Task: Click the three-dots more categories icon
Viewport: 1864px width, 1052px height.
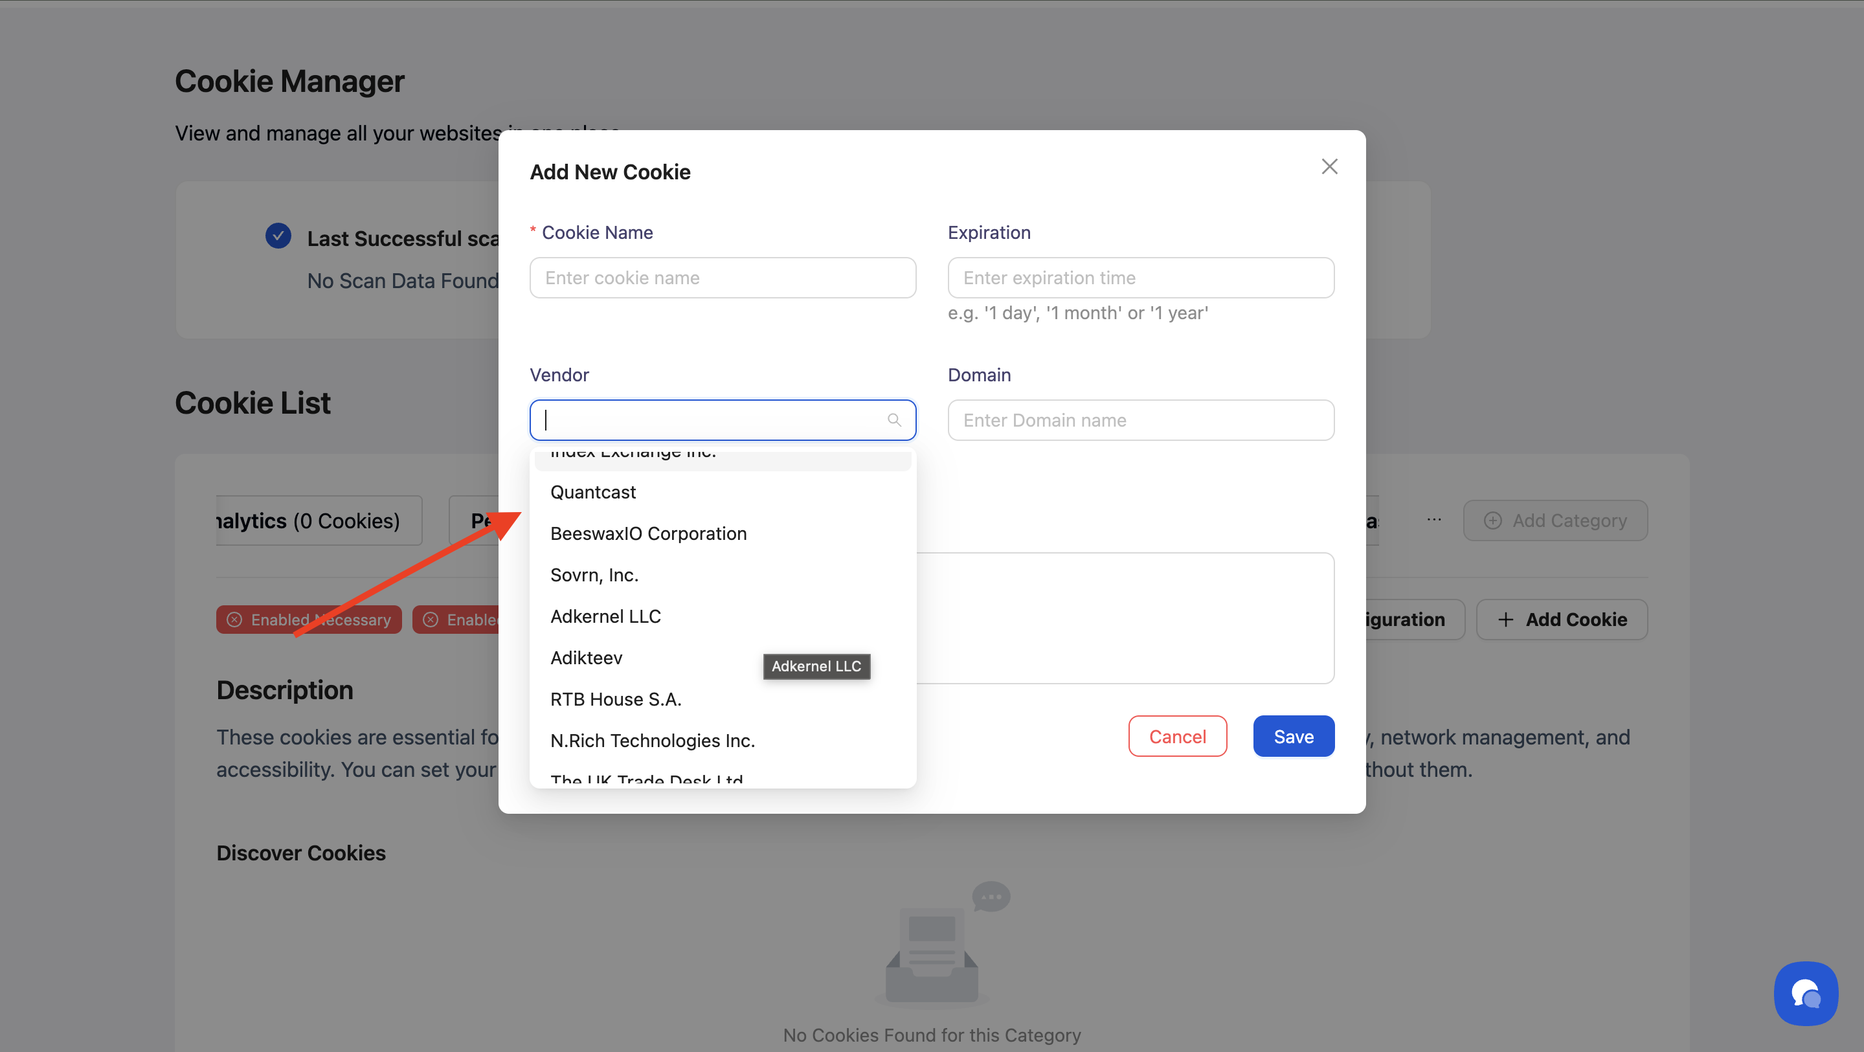Action: point(1433,519)
